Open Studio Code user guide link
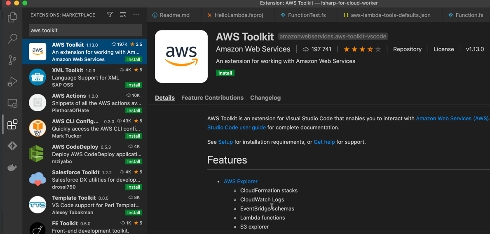The width and height of the screenshot is (490, 234). (x=237, y=127)
